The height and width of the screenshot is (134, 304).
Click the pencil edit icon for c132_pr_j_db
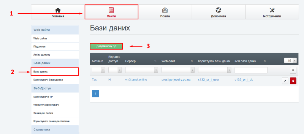point(285,81)
